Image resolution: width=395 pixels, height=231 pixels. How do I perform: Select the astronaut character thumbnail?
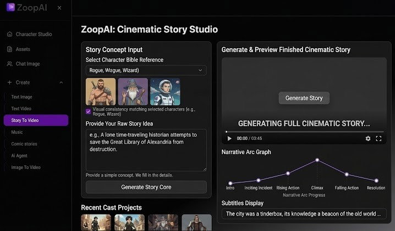coord(165,92)
